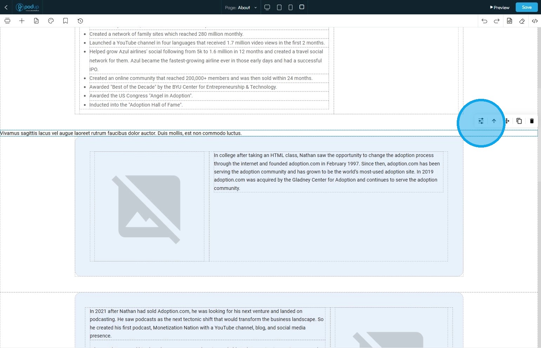Open the pages document icon
The height and width of the screenshot is (348, 541).
point(36,21)
